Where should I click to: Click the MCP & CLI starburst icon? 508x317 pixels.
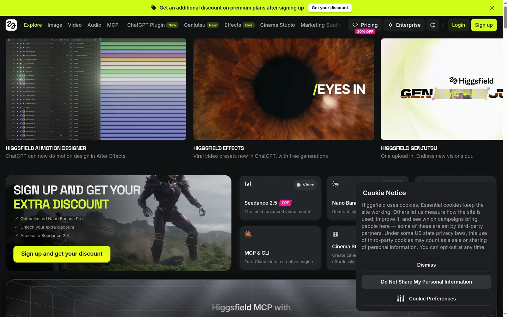click(x=248, y=235)
